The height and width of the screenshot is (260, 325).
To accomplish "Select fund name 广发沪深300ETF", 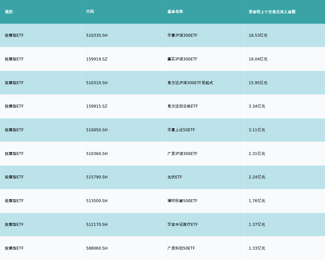I will click(182, 154).
